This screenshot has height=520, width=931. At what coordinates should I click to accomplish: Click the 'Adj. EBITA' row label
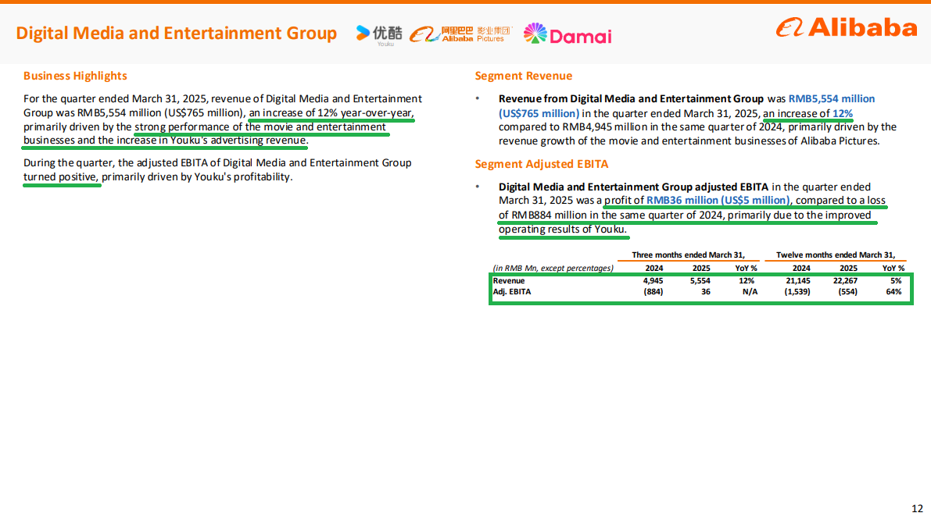click(x=512, y=292)
